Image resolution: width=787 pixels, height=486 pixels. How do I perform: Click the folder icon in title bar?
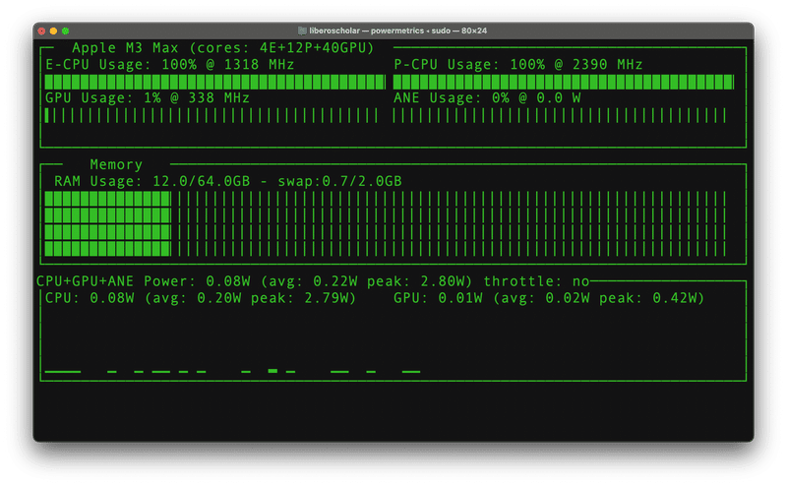click(302, 30)
